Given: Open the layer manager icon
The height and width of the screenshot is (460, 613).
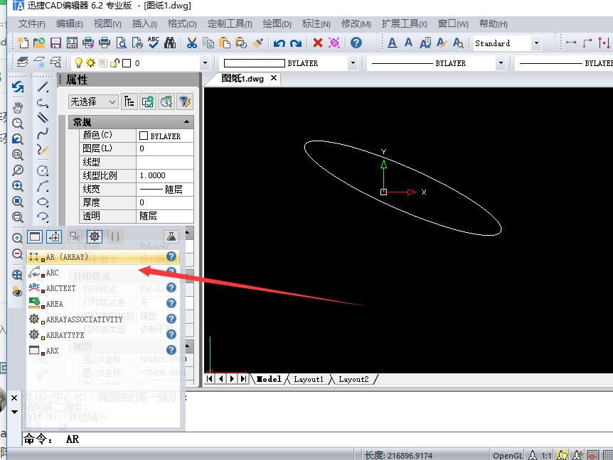Looking at the screenshot, I should click(23, 62).
